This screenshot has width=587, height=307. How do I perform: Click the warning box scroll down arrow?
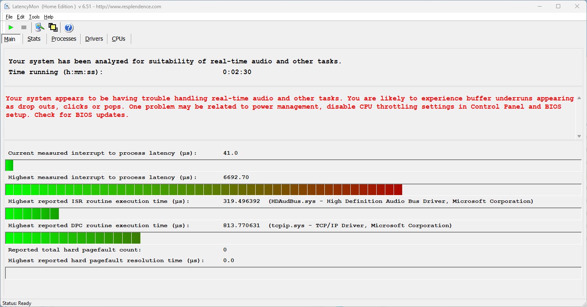579,136
